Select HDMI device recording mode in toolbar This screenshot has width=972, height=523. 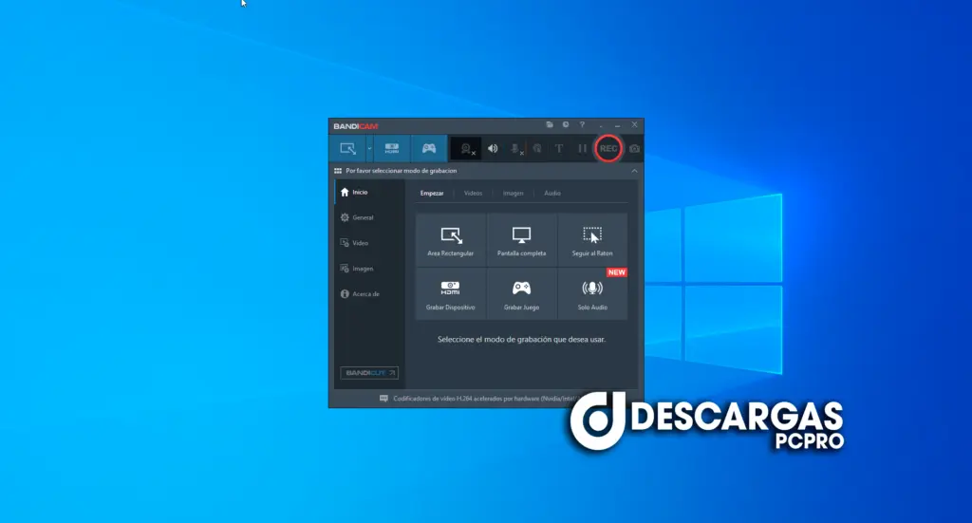coord(392,149)
